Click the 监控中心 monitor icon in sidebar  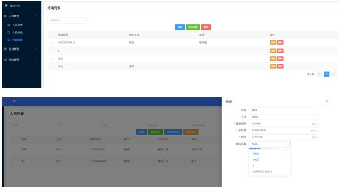point(6,6)
